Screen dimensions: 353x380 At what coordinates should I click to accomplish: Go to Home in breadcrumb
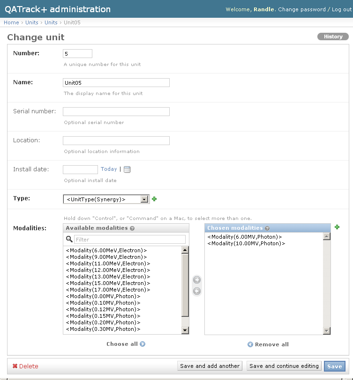point(11,22)
